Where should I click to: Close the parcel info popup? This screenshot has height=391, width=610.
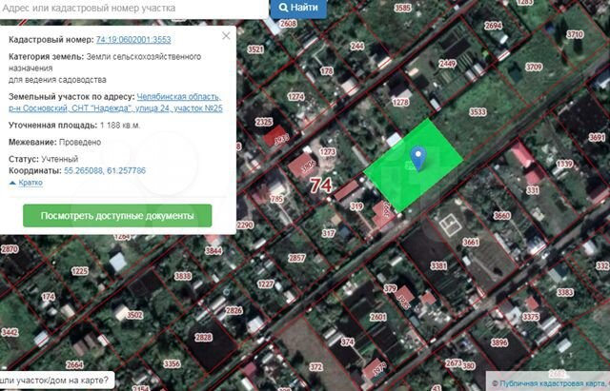[226, 35]
